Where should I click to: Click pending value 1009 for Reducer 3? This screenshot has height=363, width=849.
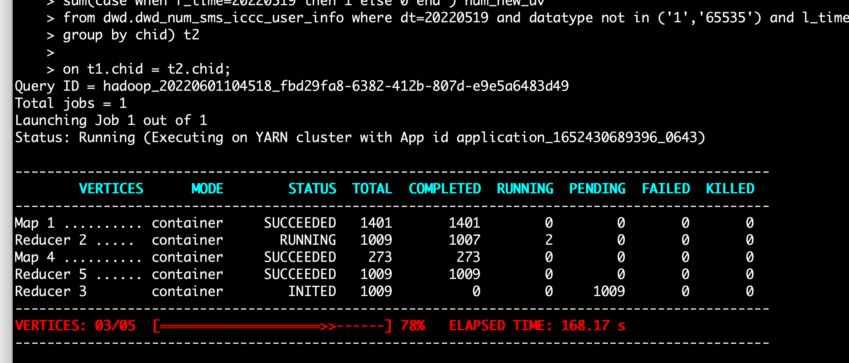tap(609, 291)
